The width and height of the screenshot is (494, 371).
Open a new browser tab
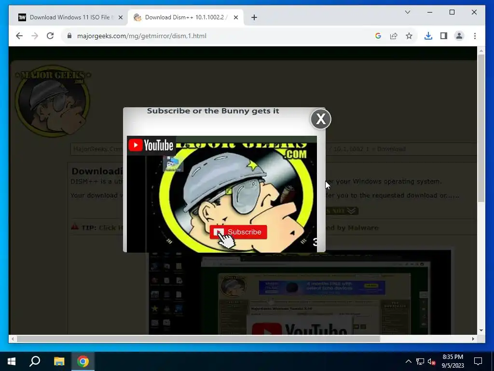point(254,18)
